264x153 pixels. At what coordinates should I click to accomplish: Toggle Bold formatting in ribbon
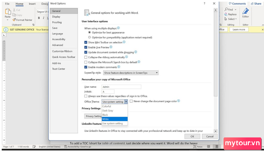pyautogui.click(x=39, y=18)
